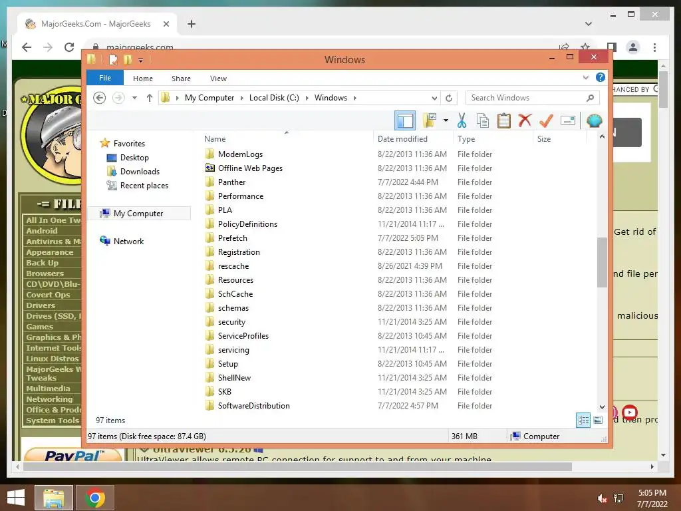Open Desktop in Favorites
This screenshot has height=511, width=681.
[134, 158]
